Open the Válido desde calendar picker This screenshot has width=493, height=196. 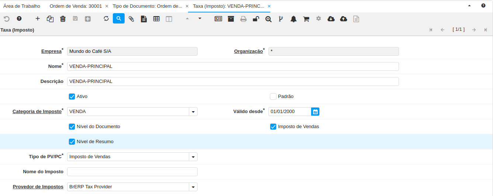pos(315,112)
